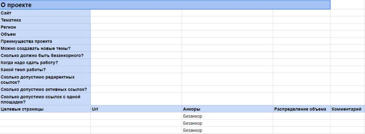This screenshot has width=365, height=134.
Task: Select the 'Объем' label cell
Action: pos(45,34)
